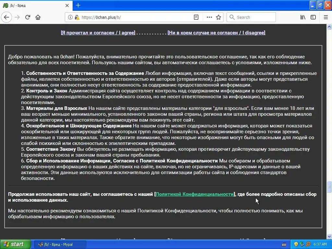
Task: Go back to the previous page
Action: pos(6,17)
